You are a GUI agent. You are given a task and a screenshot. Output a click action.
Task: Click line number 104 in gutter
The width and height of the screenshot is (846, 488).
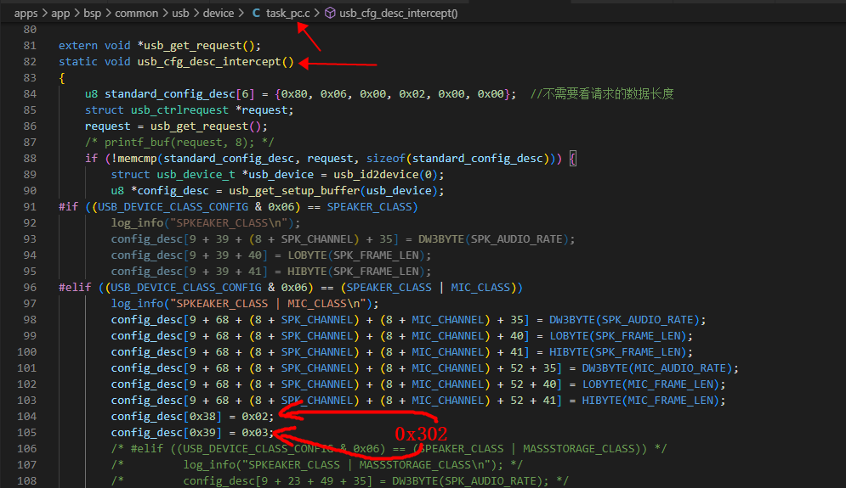[27, 417]
